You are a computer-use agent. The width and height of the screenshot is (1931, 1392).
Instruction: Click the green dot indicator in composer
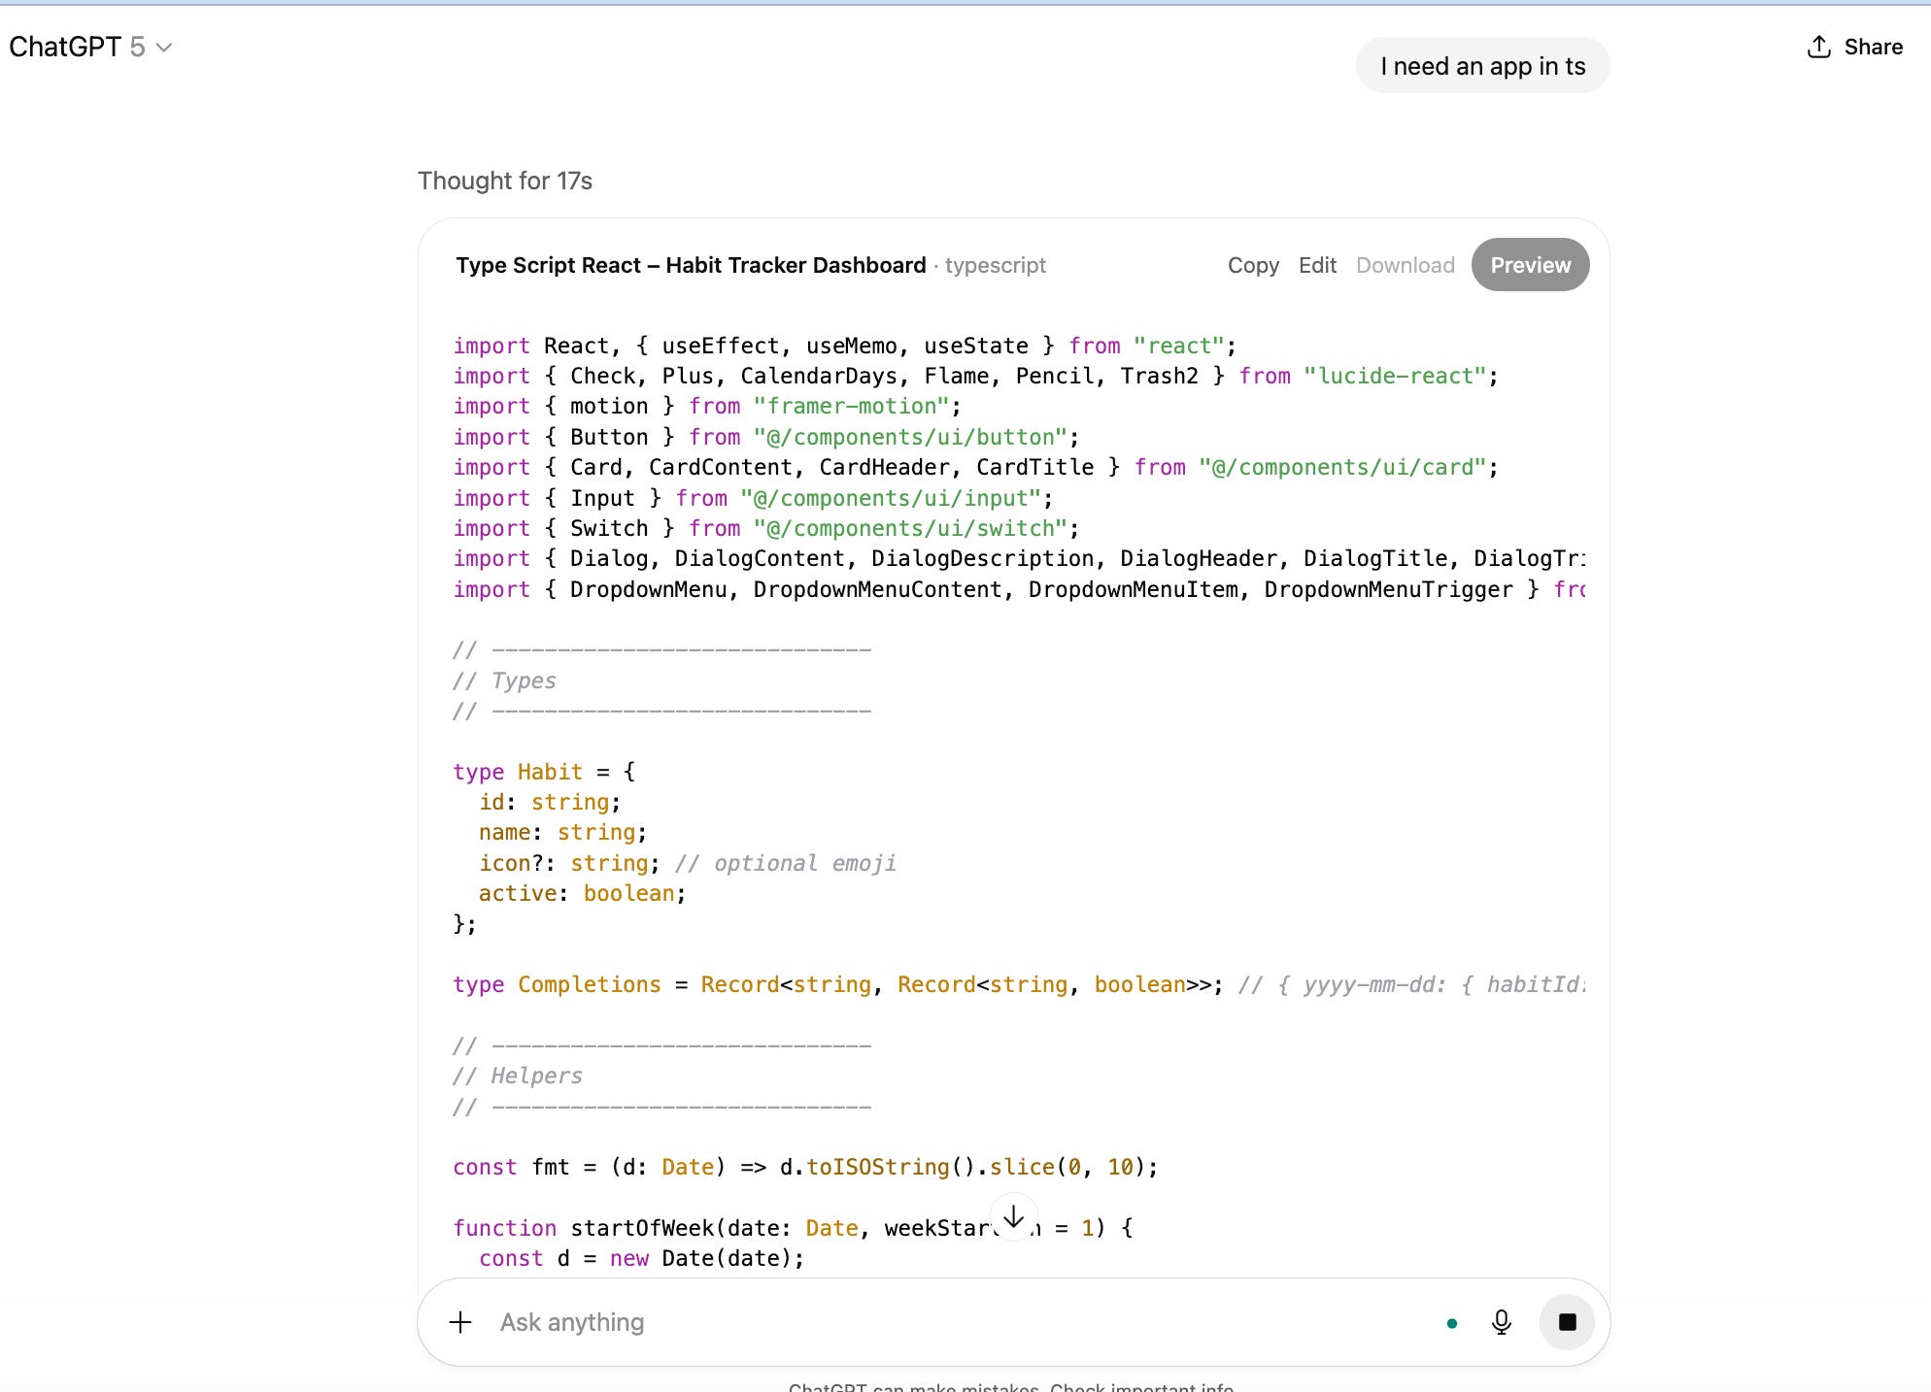[1451, 1323]
